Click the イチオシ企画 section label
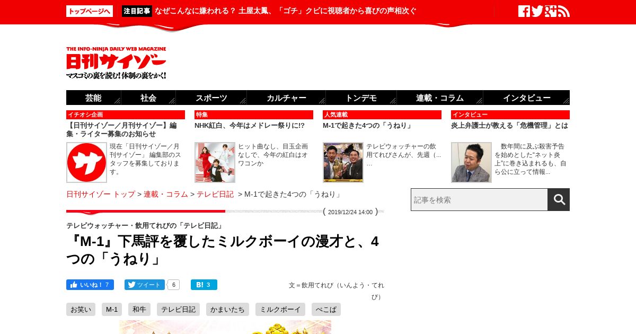This screenshot has height=334, width=636. [126, 115]
